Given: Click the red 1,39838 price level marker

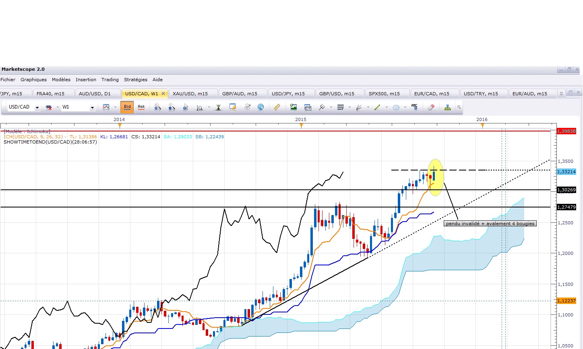Looking at the screenshot, I should [566, 131].
